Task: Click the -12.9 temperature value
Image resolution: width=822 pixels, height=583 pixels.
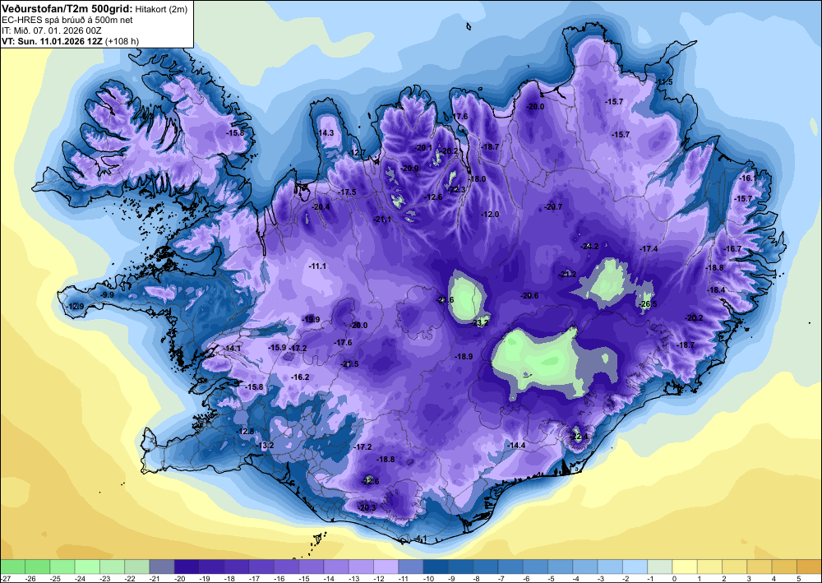Action: (x=75, y=306)
